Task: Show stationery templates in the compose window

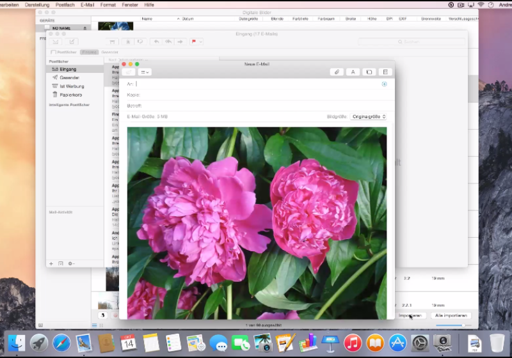Action: 385,72
